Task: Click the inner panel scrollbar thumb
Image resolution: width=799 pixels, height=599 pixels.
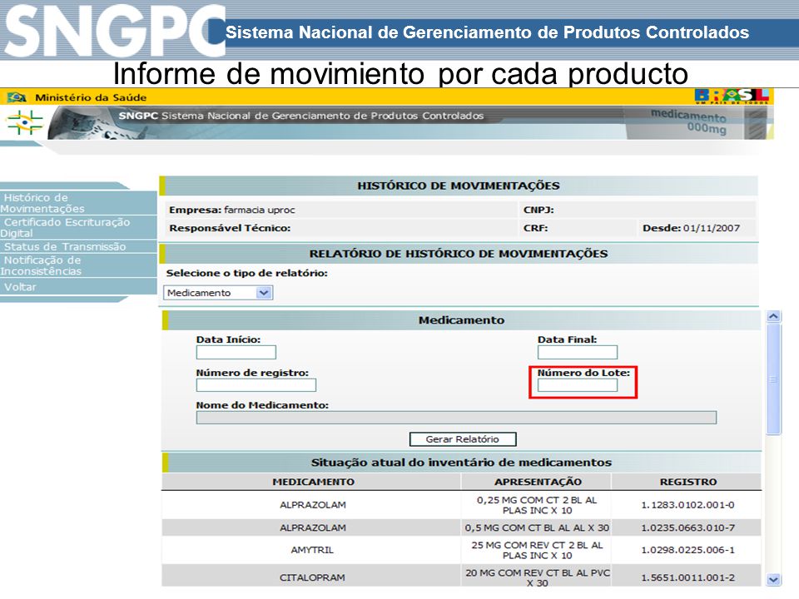Action: (773, 379)
